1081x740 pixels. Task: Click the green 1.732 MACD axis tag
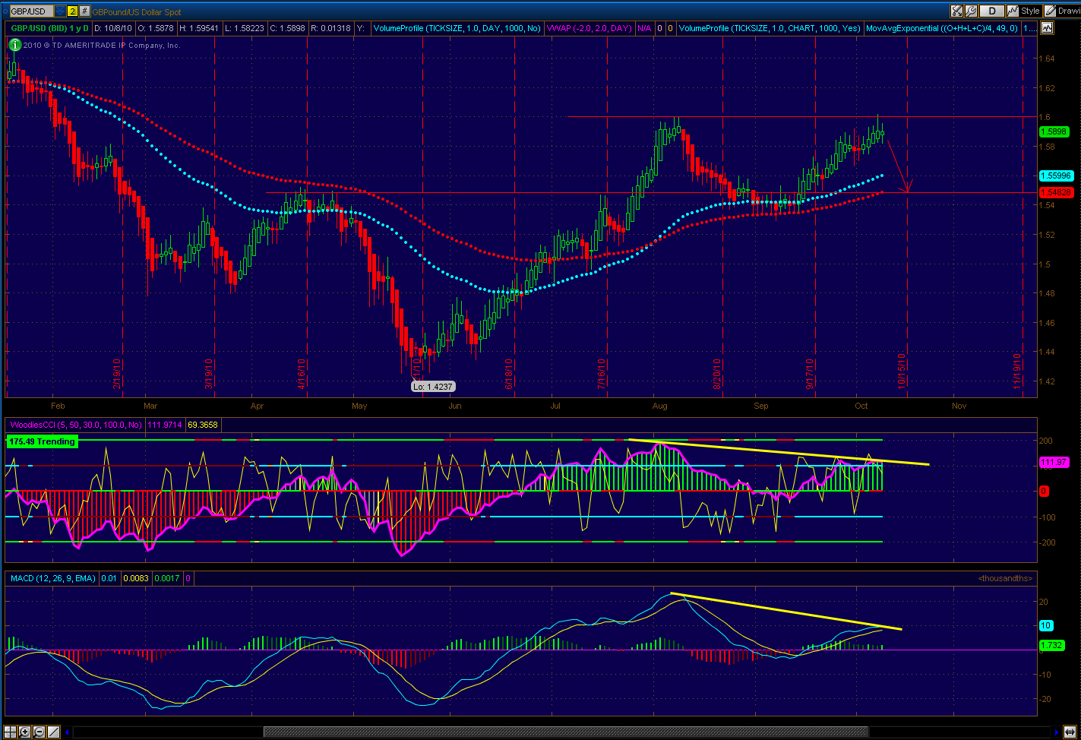[1053, 645]
